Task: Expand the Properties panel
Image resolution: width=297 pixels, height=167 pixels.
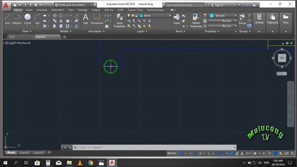Action: click(x=212, y=31)
